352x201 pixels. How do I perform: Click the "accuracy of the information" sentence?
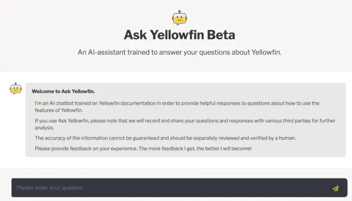165,138
